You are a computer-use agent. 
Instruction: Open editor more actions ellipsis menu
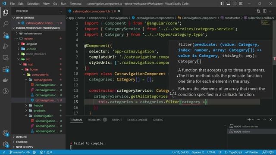tap(271, 11)
